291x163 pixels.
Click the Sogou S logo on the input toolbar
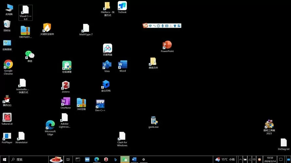click(x=145, y=25)
